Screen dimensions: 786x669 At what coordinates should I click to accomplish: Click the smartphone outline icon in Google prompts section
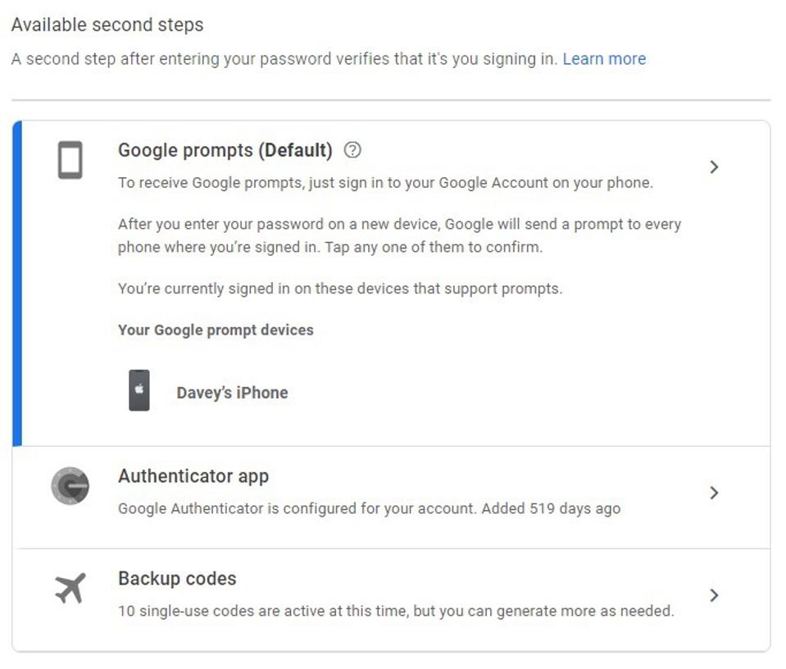(x=70, y=161)
